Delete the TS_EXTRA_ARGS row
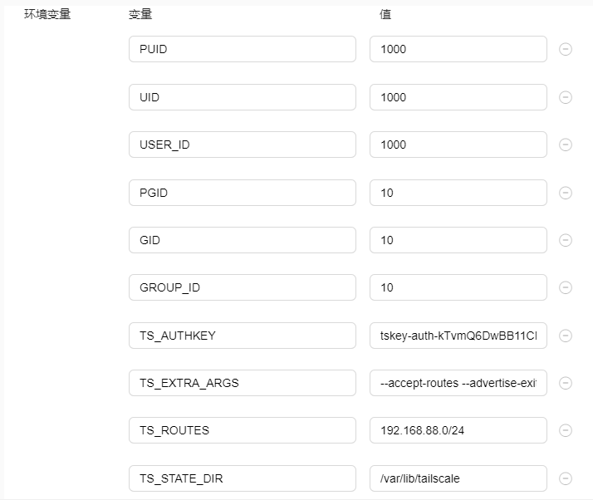593x500 pixels. [x=566, y=383]
